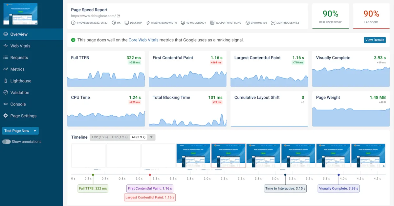Select the FCP (1.2 s) timeline filter
Image resolution: width=394 pixels, height=206 pixels.
click(100, 137)
